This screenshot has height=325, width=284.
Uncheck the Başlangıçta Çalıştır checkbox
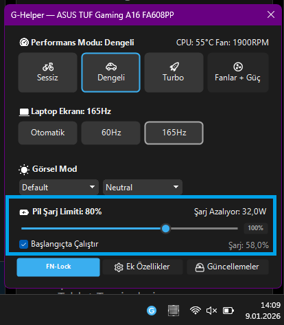click(x=24, y=244)
